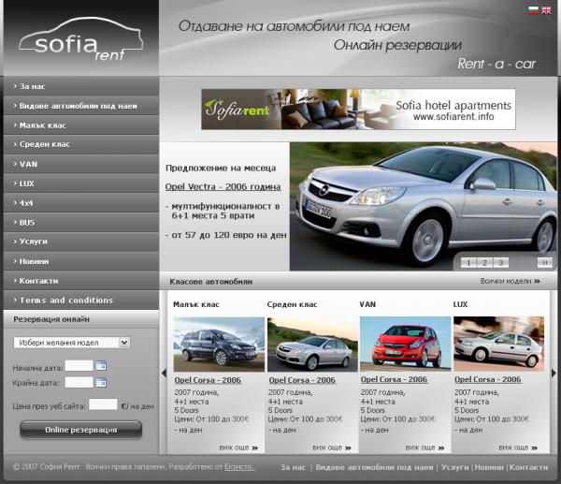The width and height of the screenshot is (561, 484).
Task: Click the VAN red car thumbnail
Action: pos(406,344)
